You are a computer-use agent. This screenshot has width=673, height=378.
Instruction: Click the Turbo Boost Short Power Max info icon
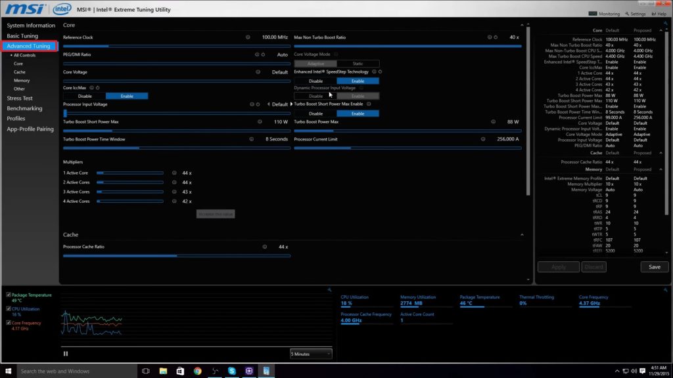tap(260, 121)
